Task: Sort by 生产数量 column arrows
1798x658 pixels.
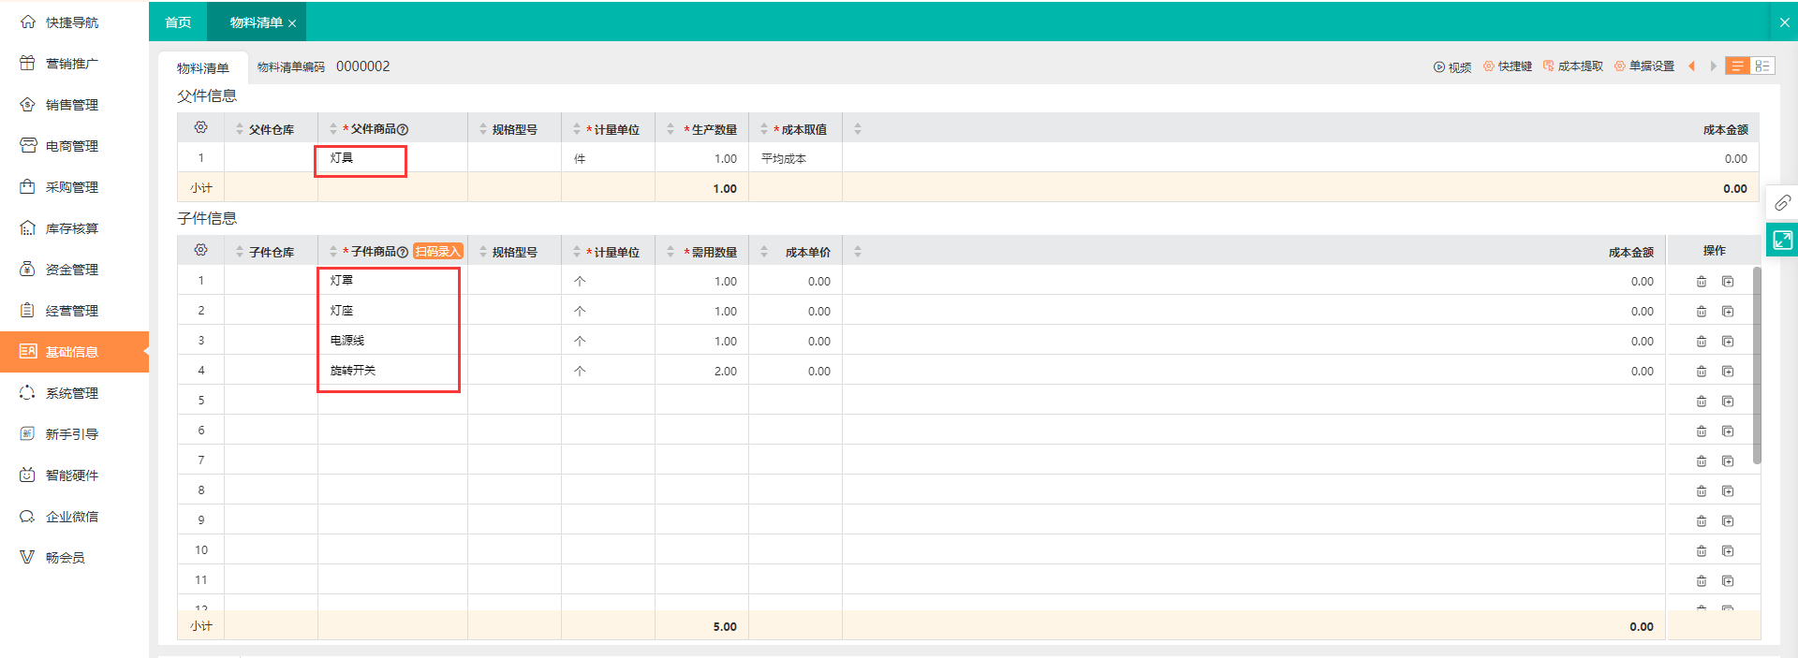Action: (671, 129)
